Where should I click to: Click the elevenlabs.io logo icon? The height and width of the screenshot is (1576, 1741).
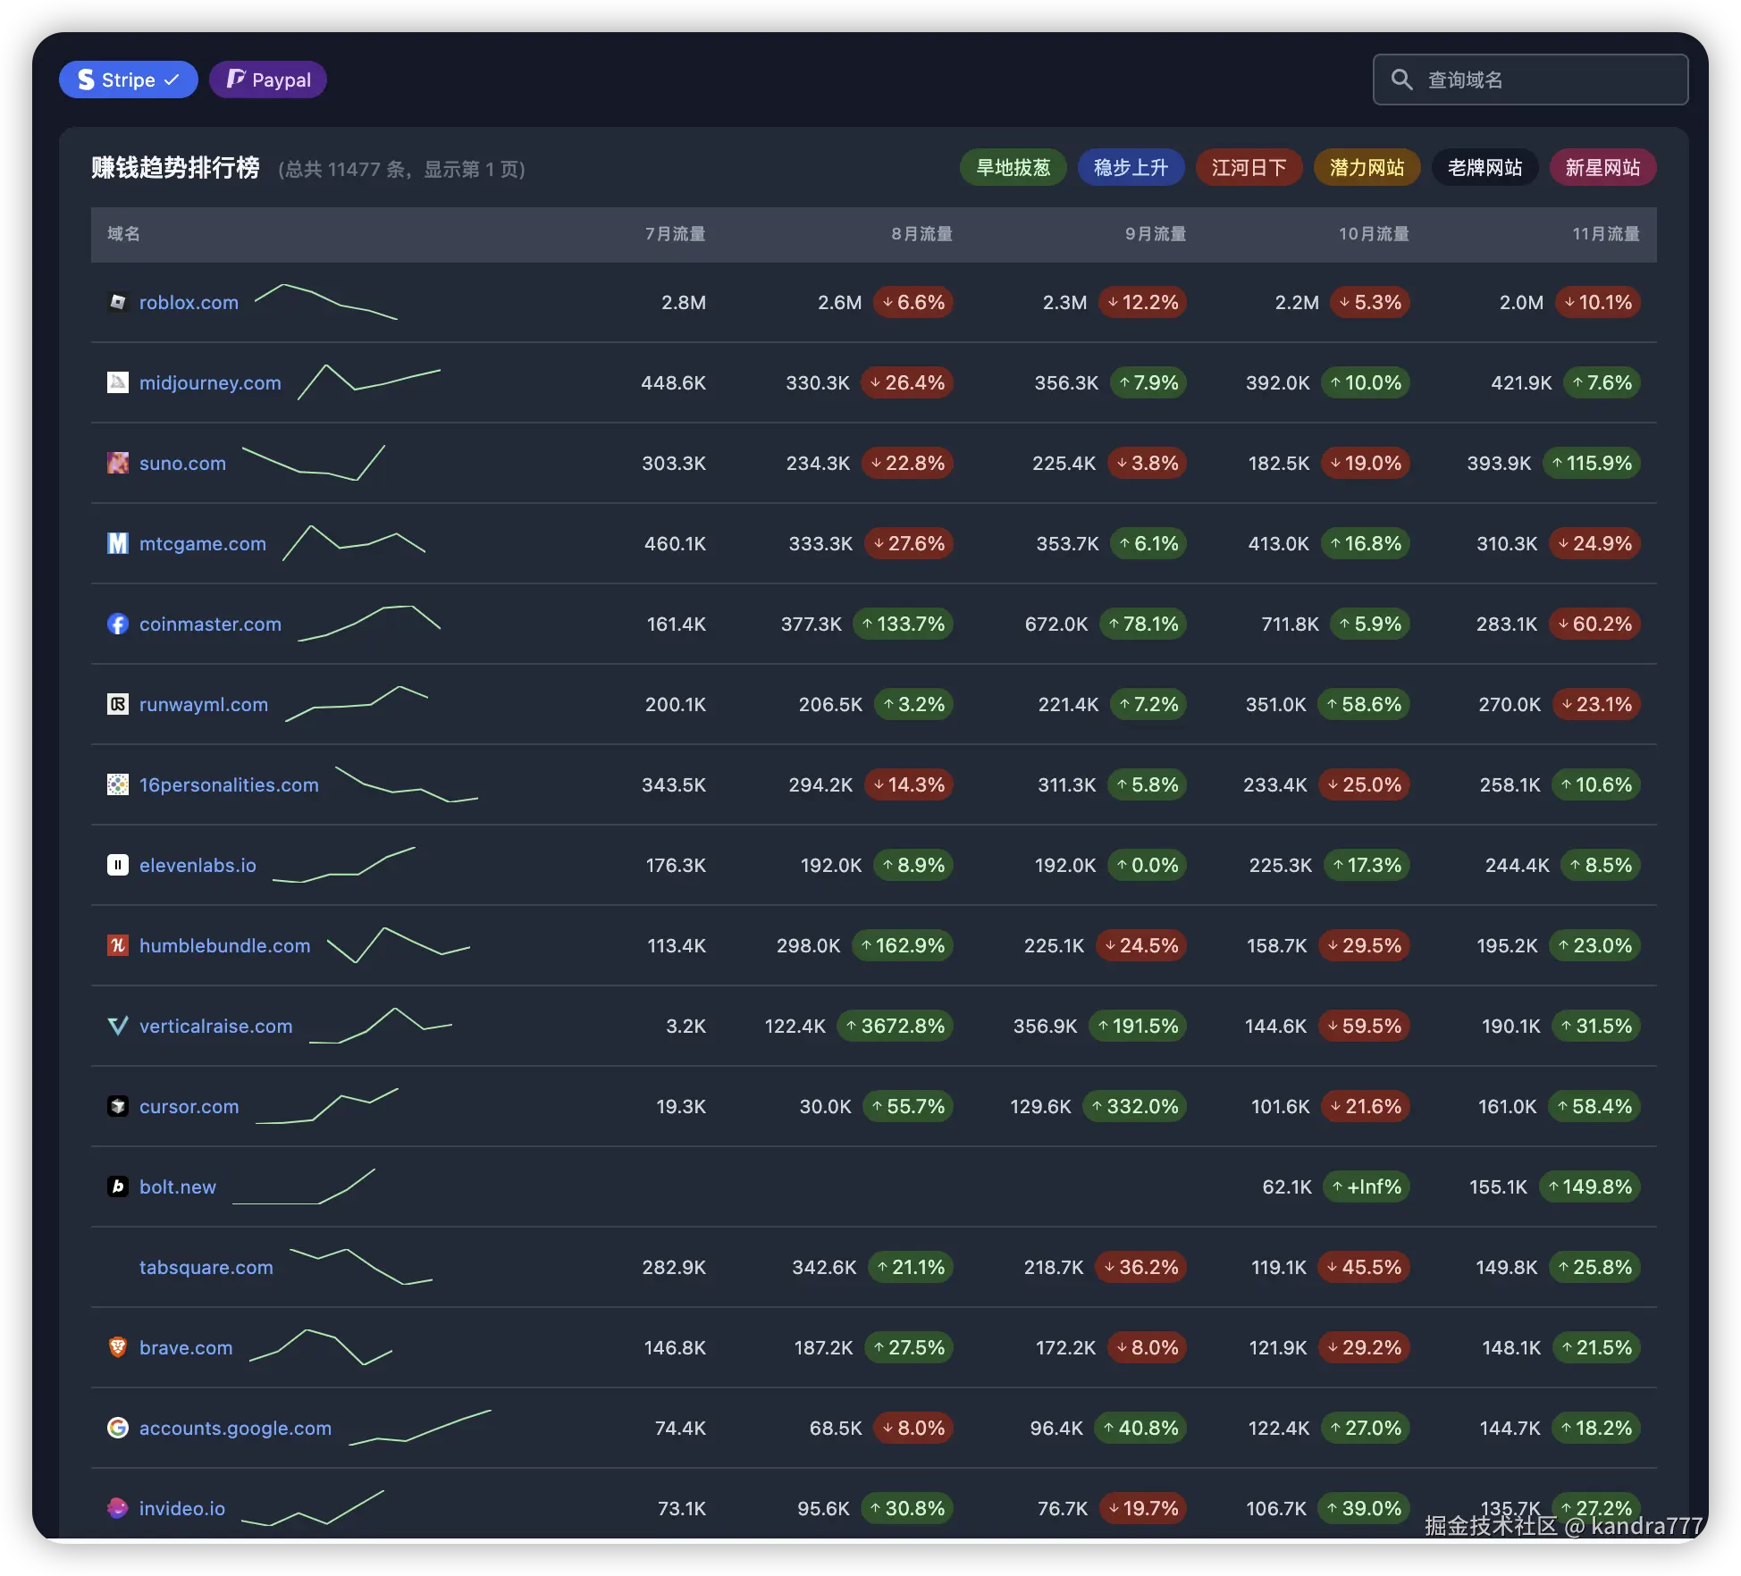pos(117,865)
